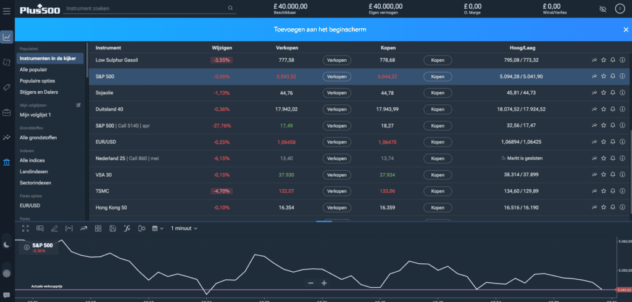Select the chart drawing pencil tool

pos(54,229)
